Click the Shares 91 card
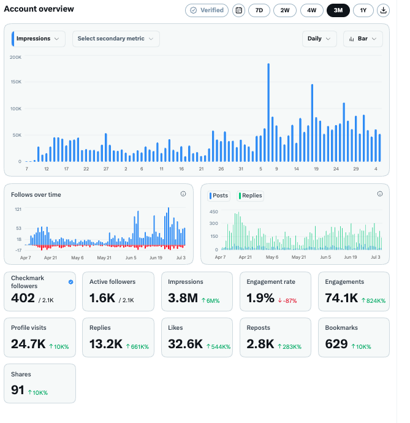The width and height of the screenshot is (410, 423). (x=40, y=384)
